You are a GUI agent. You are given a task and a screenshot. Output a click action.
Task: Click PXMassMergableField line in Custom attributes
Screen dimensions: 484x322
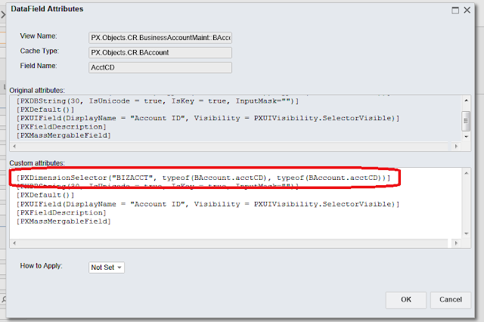click(64, 221)
